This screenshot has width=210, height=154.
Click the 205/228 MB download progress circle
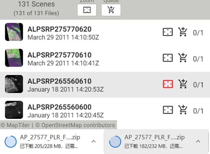pos(11,142)
